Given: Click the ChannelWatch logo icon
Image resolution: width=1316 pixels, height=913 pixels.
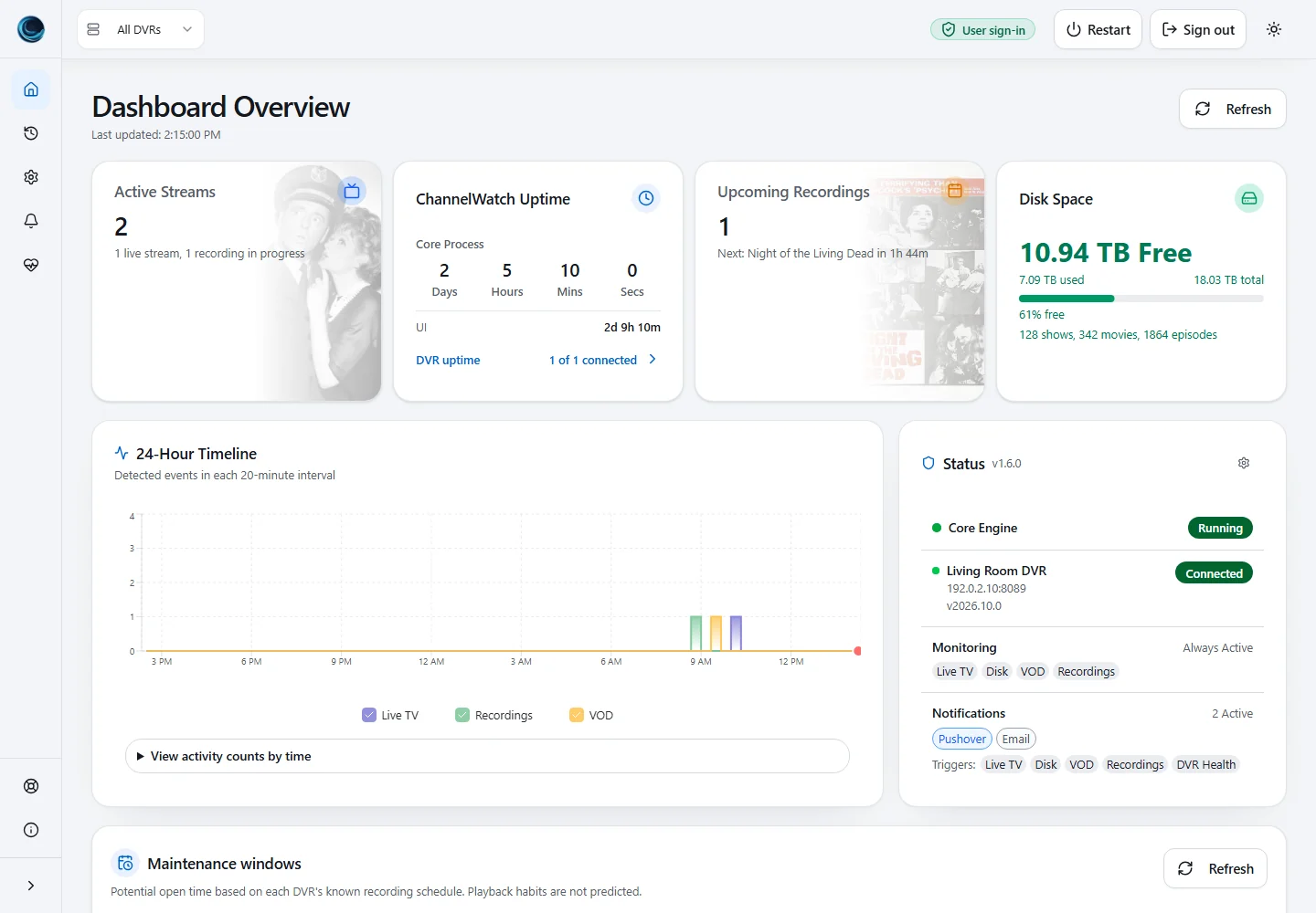Looking at the screenshot, I should tap(31, 29).
